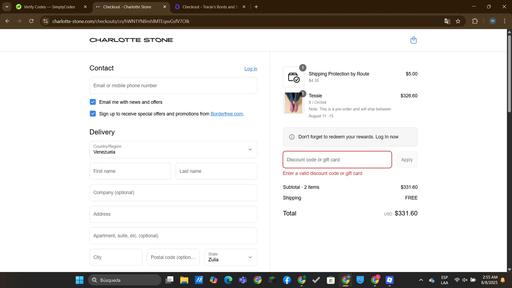Click the Apply discount button
The height and width of the screenshot is (288, 512).
[407, 160]
